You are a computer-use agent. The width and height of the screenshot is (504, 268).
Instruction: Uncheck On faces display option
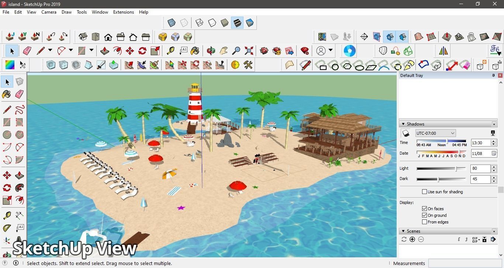pyautogui.click(x=424, y=209)
